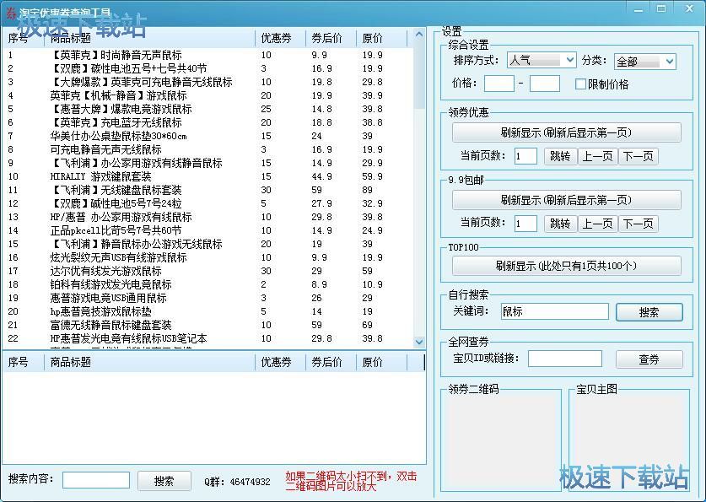Click the vertical scrollbar thumb of list
This screenshot has height=502, width=706.
tap(419, 75)
